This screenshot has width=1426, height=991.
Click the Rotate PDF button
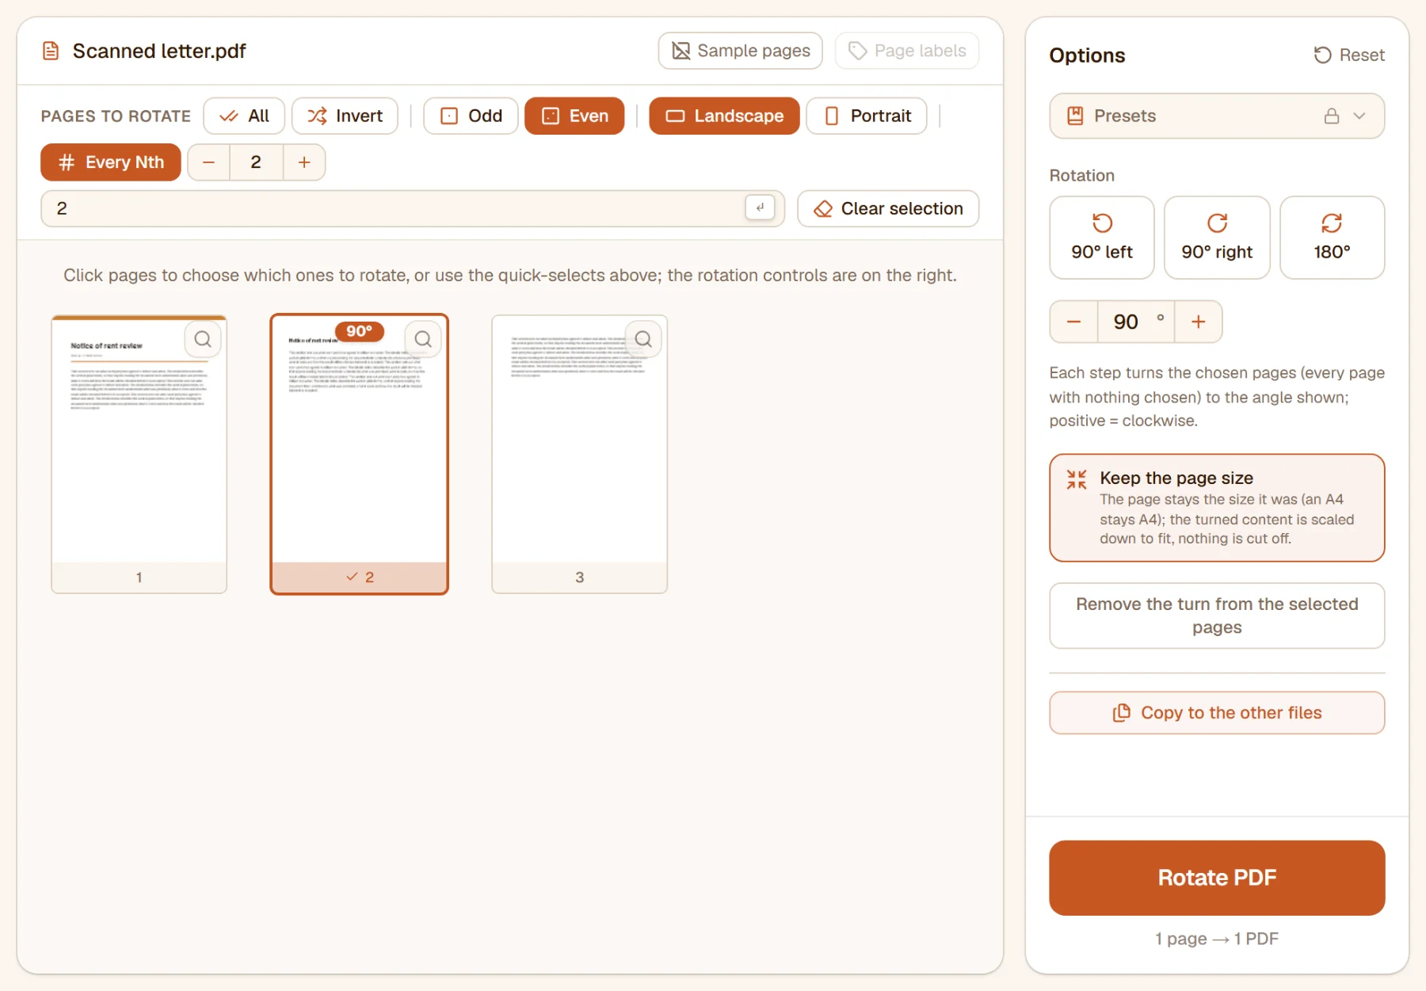[1217, 878]
